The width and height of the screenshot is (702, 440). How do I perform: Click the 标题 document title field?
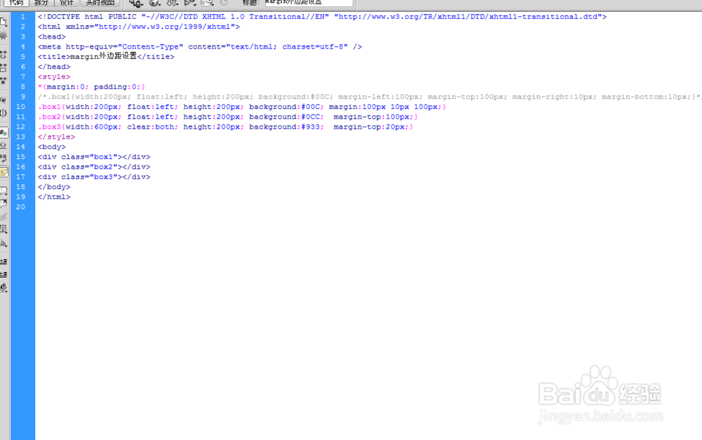(309, 3)
